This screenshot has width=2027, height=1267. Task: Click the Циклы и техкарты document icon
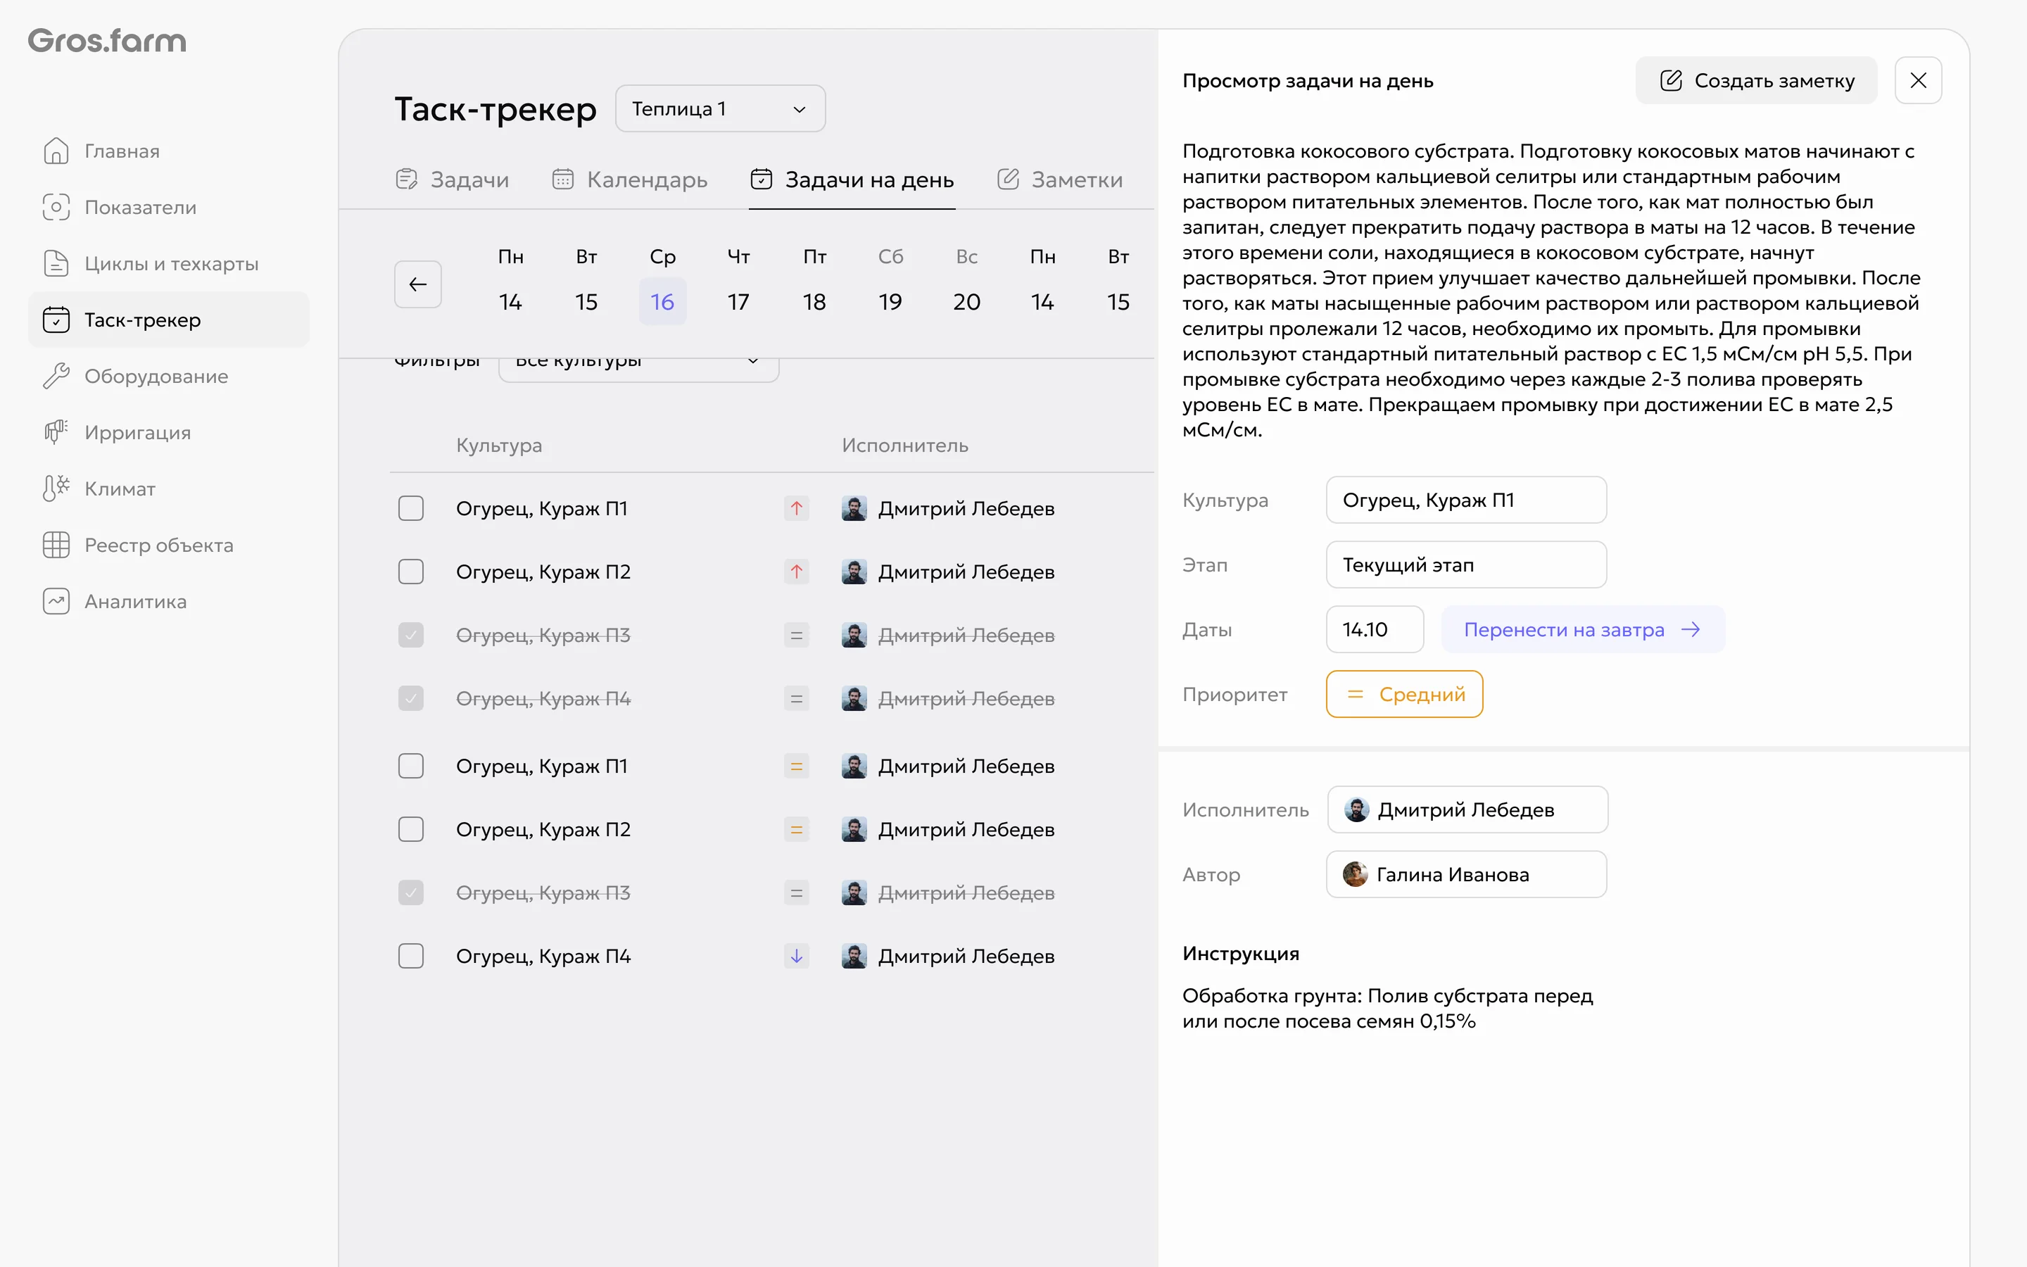click(56, 263)
